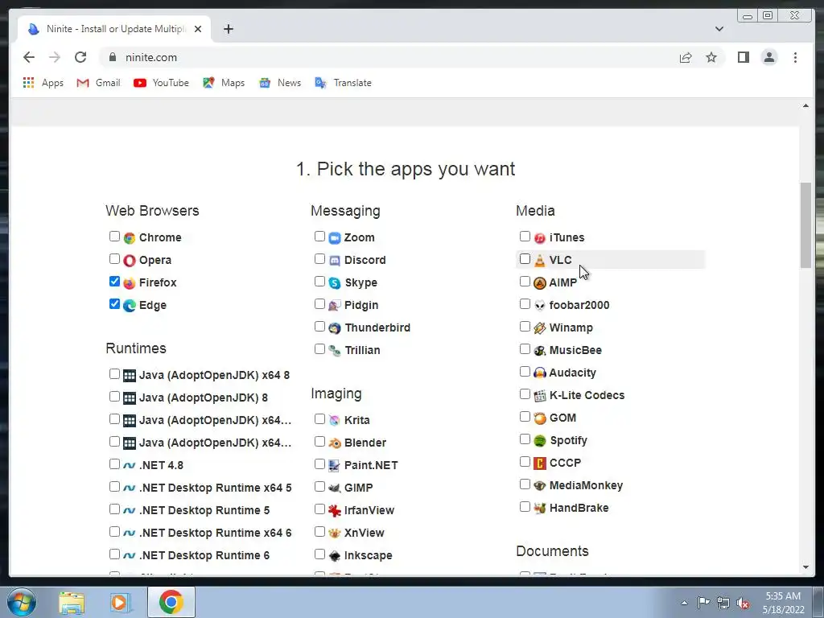Open the Chrome side panel icon
The image size is (824, 618).
743,57
